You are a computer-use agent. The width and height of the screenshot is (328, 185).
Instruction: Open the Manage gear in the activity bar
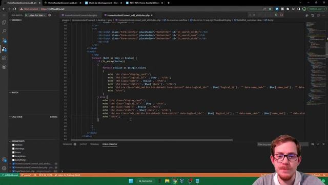4,168
